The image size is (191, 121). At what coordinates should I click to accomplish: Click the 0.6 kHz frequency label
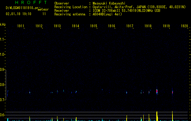(x=2, y=115)
